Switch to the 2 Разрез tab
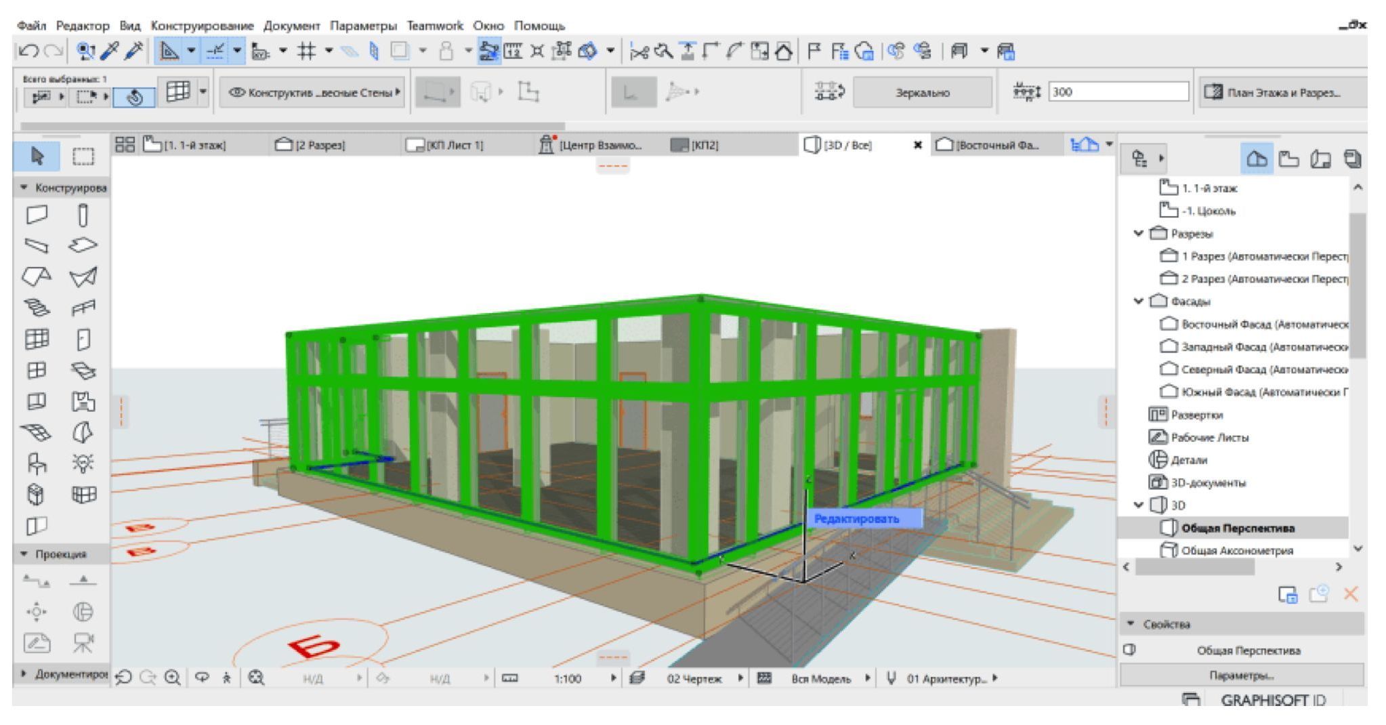 [x=312, y=145]
